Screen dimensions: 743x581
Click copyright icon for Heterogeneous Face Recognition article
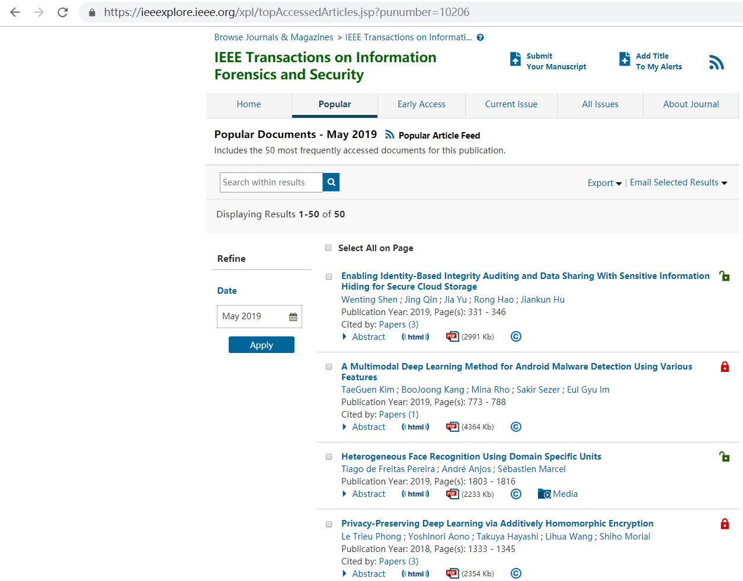coord(516,494)
